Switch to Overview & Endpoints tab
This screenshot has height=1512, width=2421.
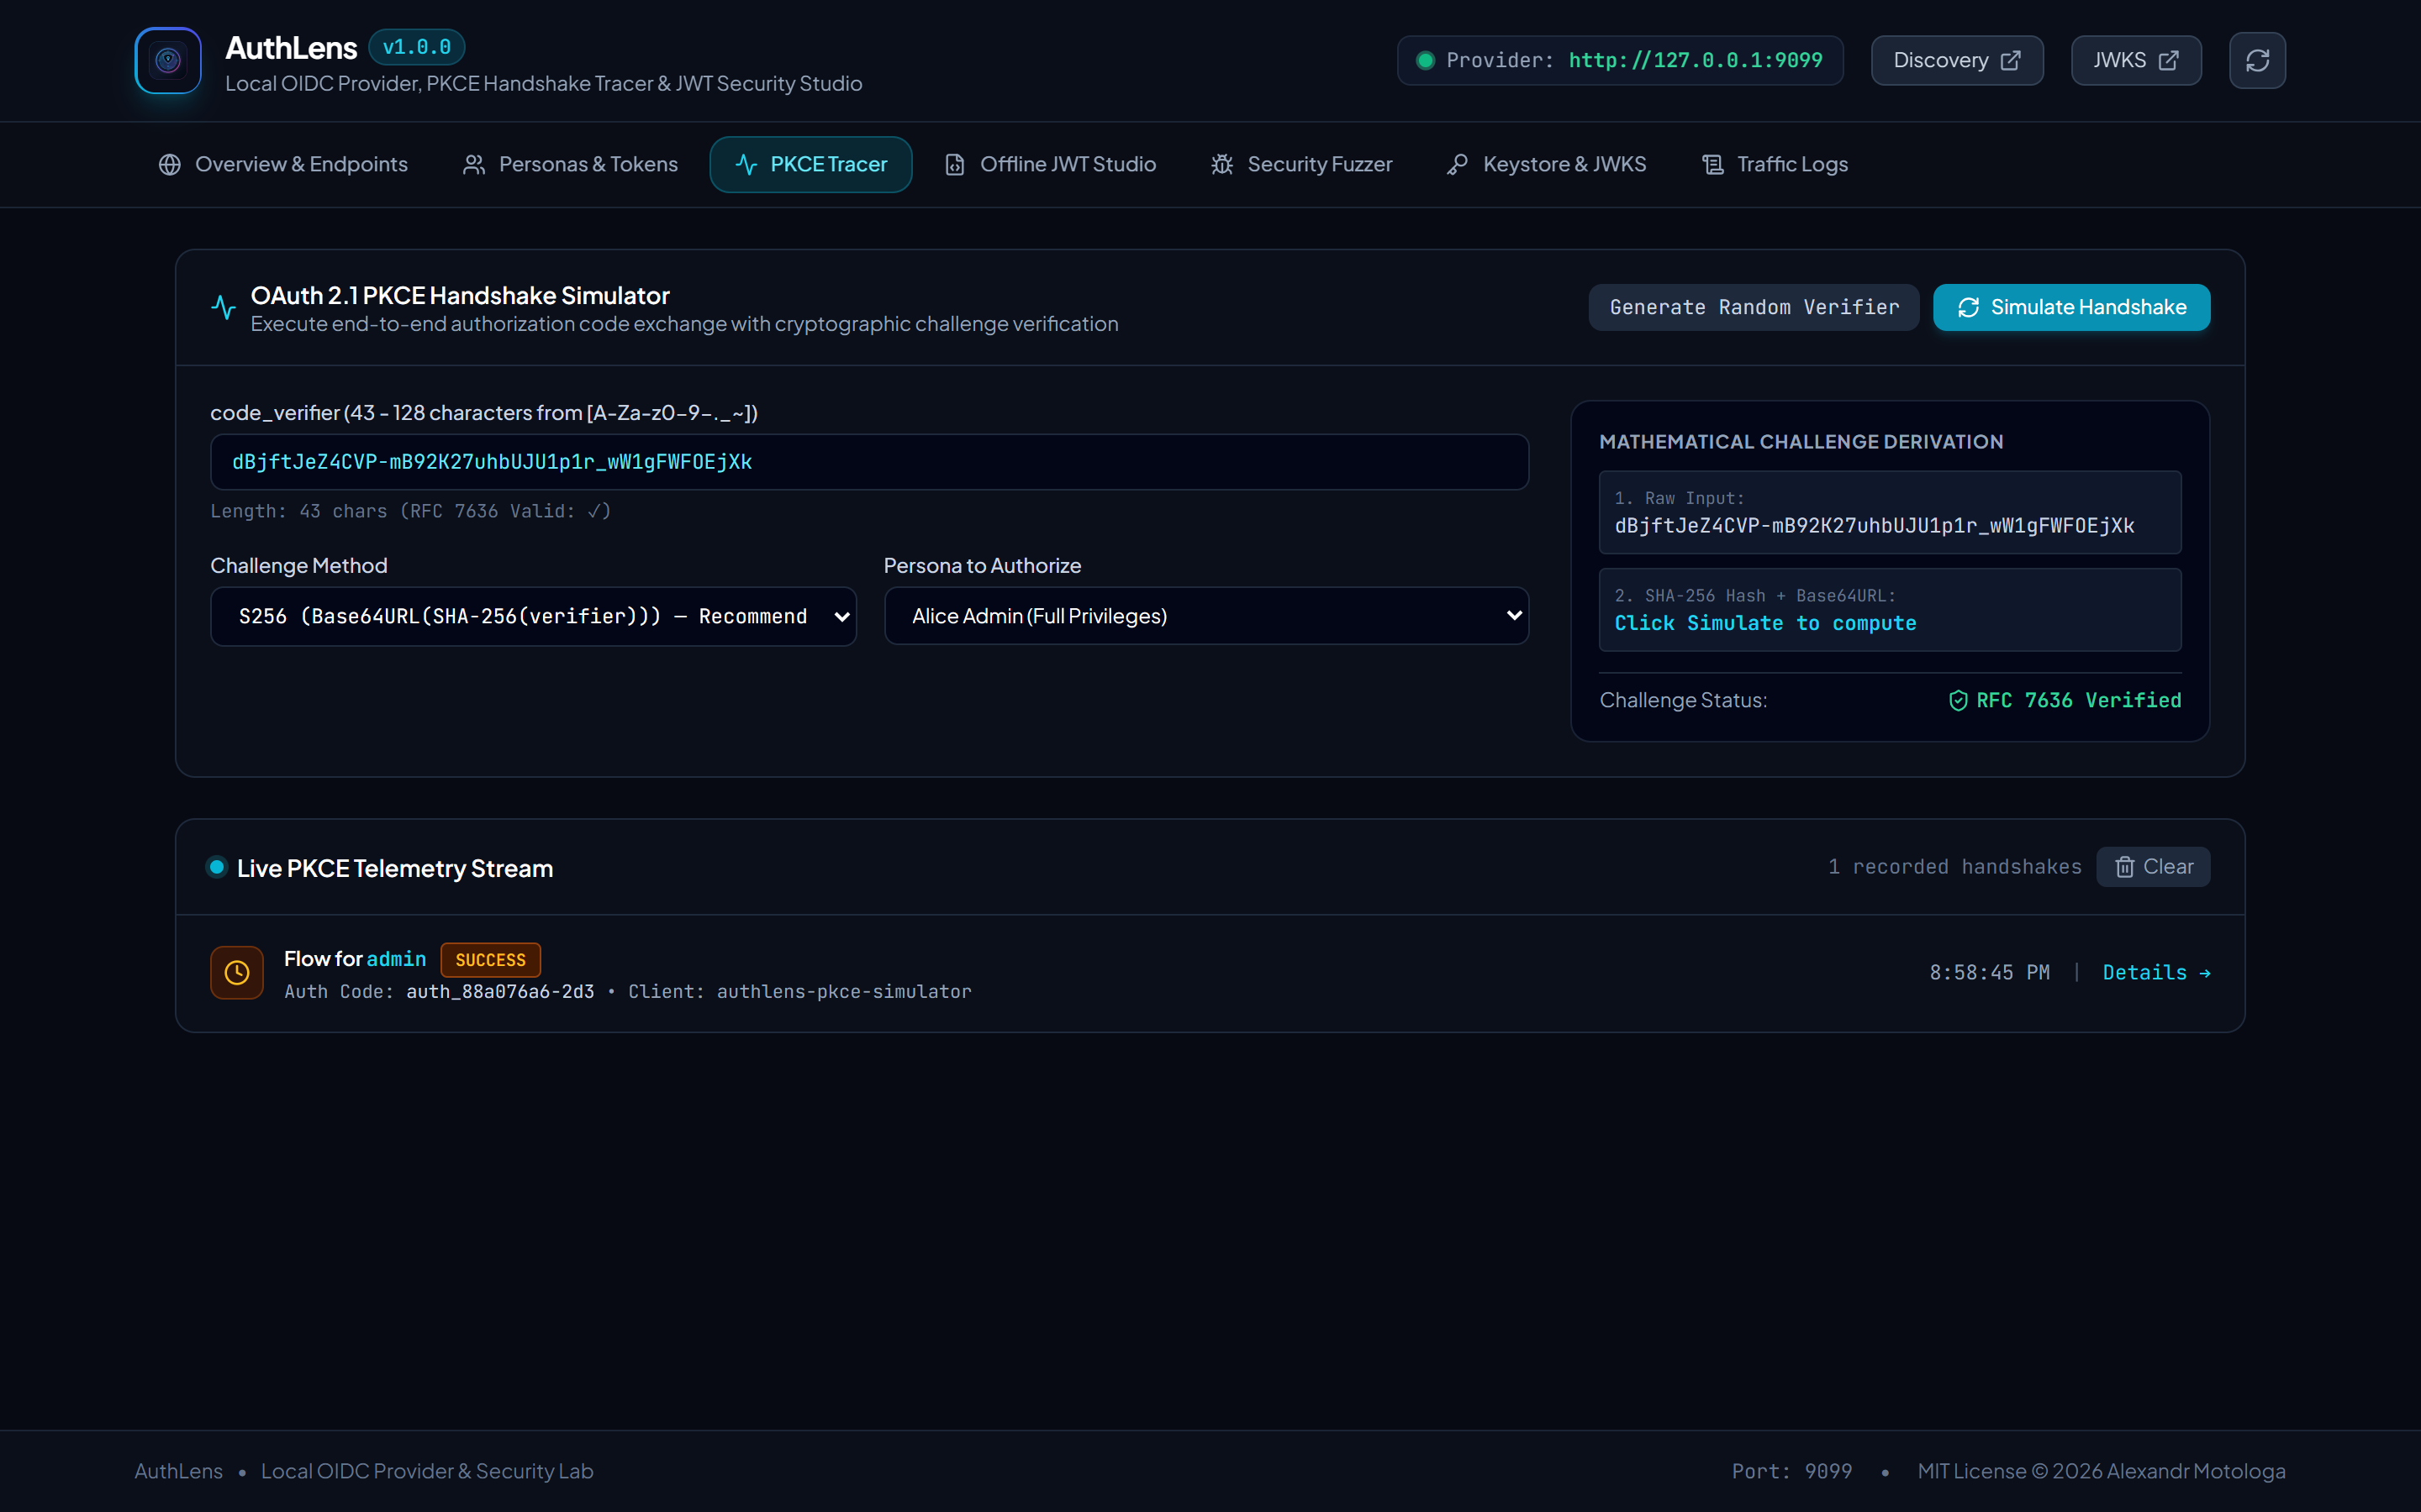283,165
